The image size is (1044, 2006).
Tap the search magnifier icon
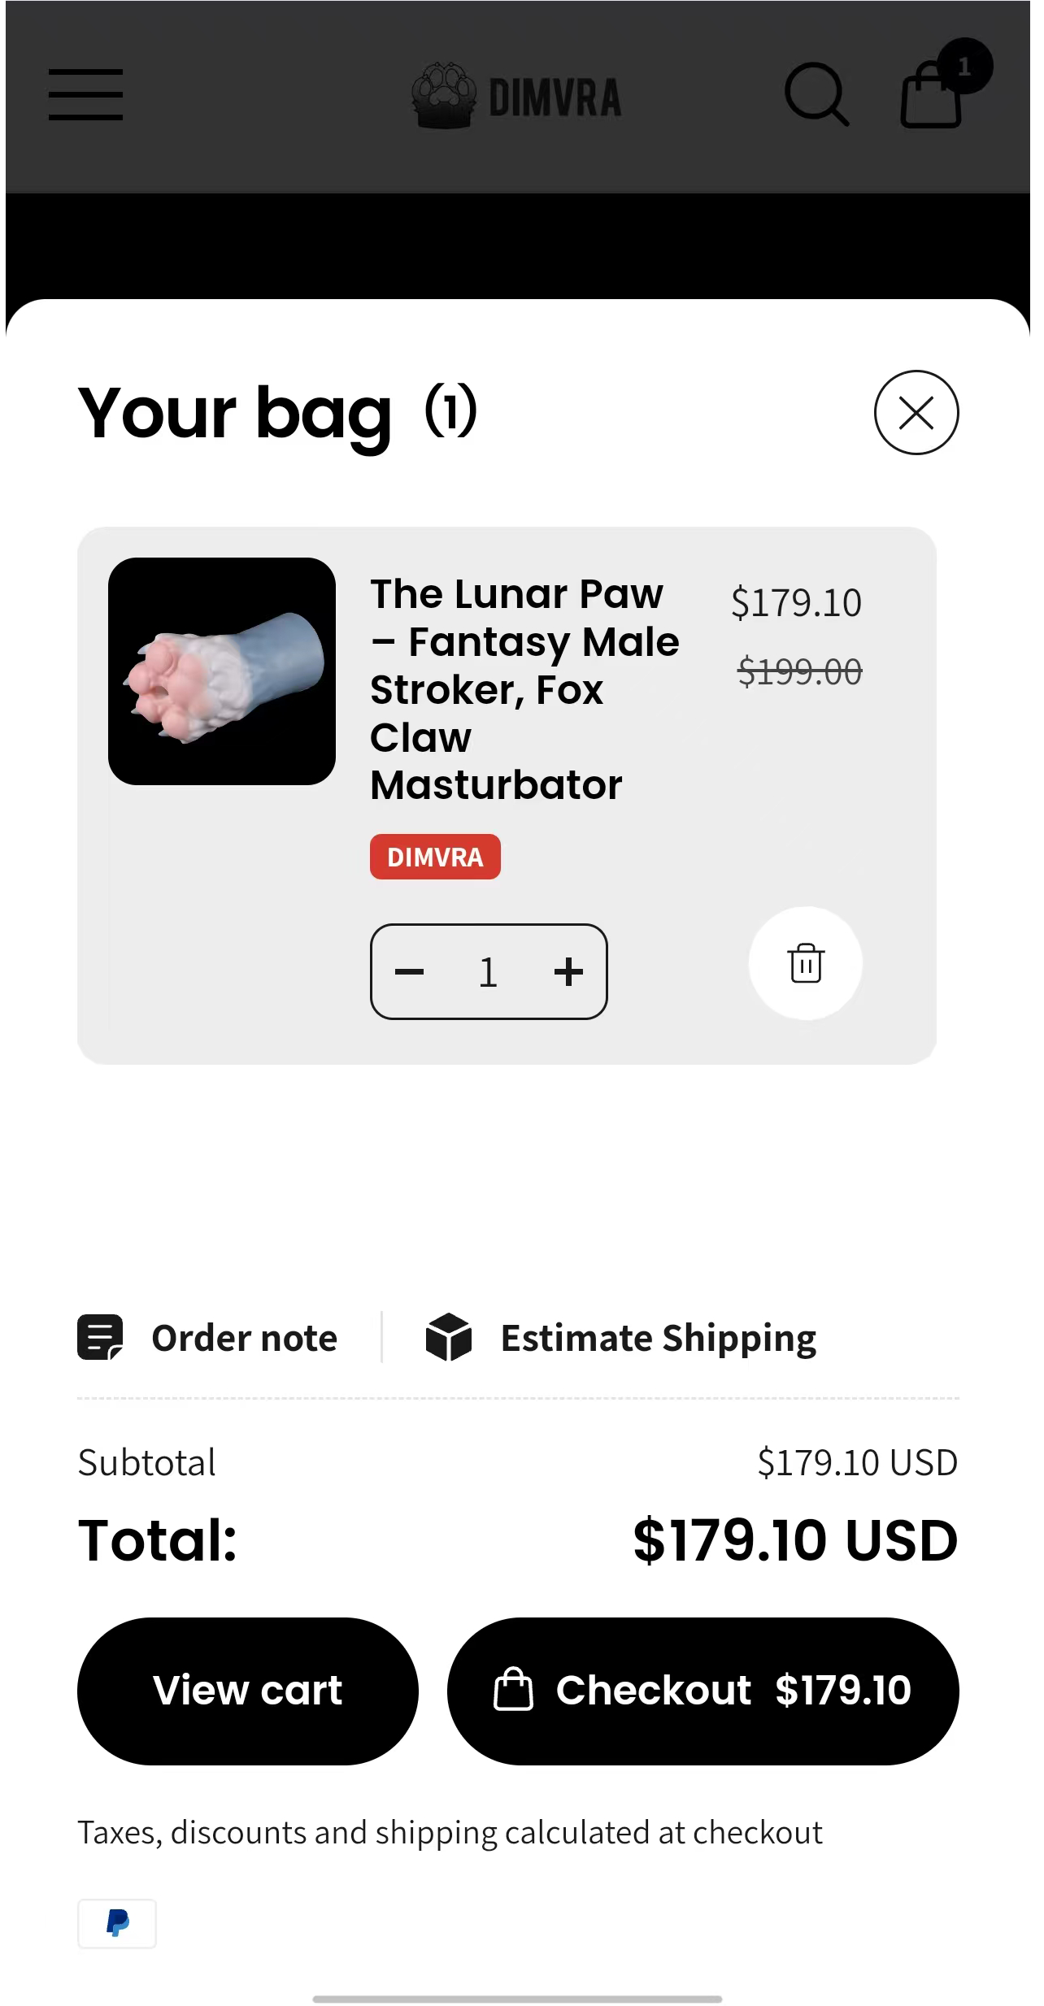click(816, 94)
